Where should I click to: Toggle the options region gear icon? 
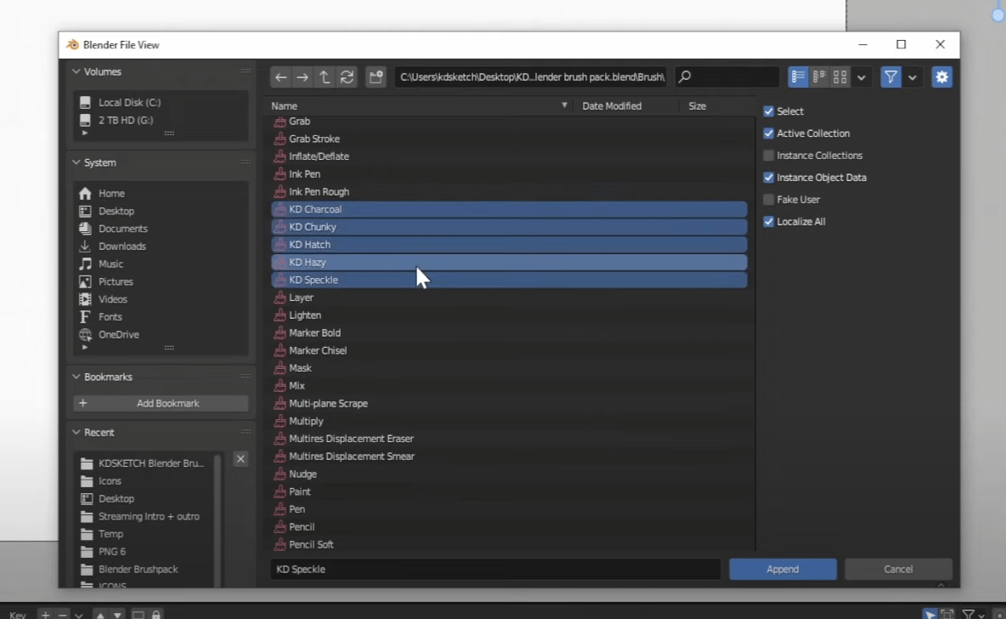[941, 77]
